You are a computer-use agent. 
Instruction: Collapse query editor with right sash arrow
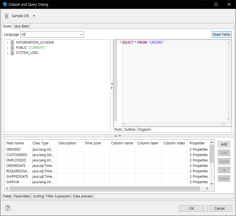pos(112,88)
